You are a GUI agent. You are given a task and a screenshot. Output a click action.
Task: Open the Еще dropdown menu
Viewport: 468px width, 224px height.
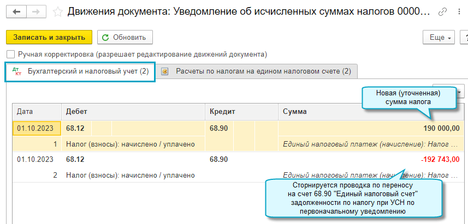click(439, 38)
